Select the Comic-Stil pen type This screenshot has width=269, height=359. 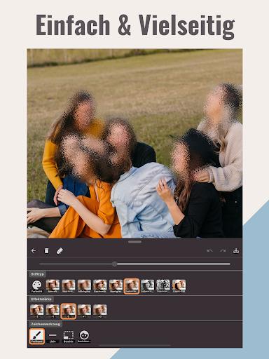[179, 286]
